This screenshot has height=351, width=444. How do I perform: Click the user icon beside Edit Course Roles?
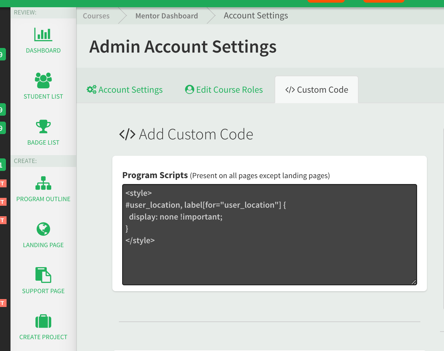click(x=189, y=89)
